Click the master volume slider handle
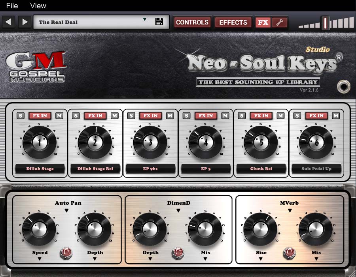 point(325,23)
